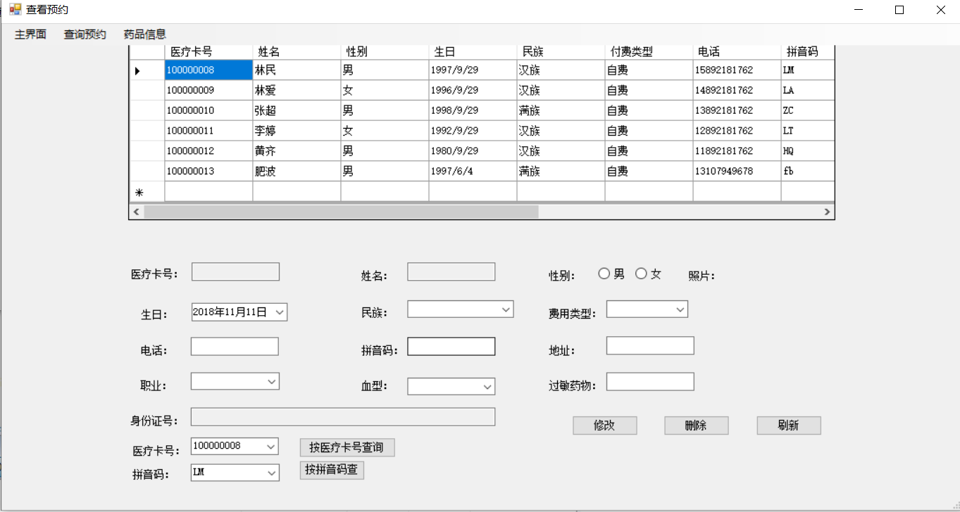Select cell 100000013 in the grid
Screen dimensions: 960x512
click(208, 172)
